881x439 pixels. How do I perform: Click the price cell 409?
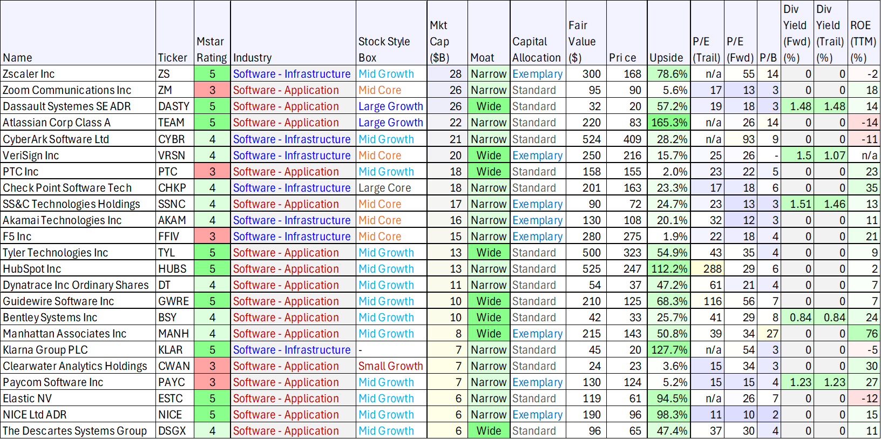pyautogui.click(x=627, y=139)
